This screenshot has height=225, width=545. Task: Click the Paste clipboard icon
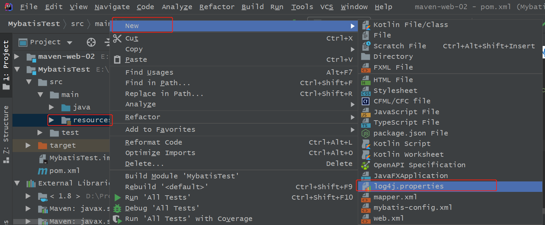[117, 60]
